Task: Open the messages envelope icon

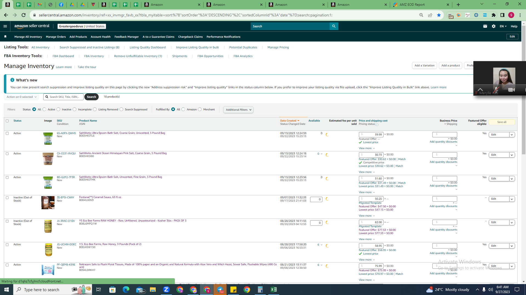Action: coord(485,26)
